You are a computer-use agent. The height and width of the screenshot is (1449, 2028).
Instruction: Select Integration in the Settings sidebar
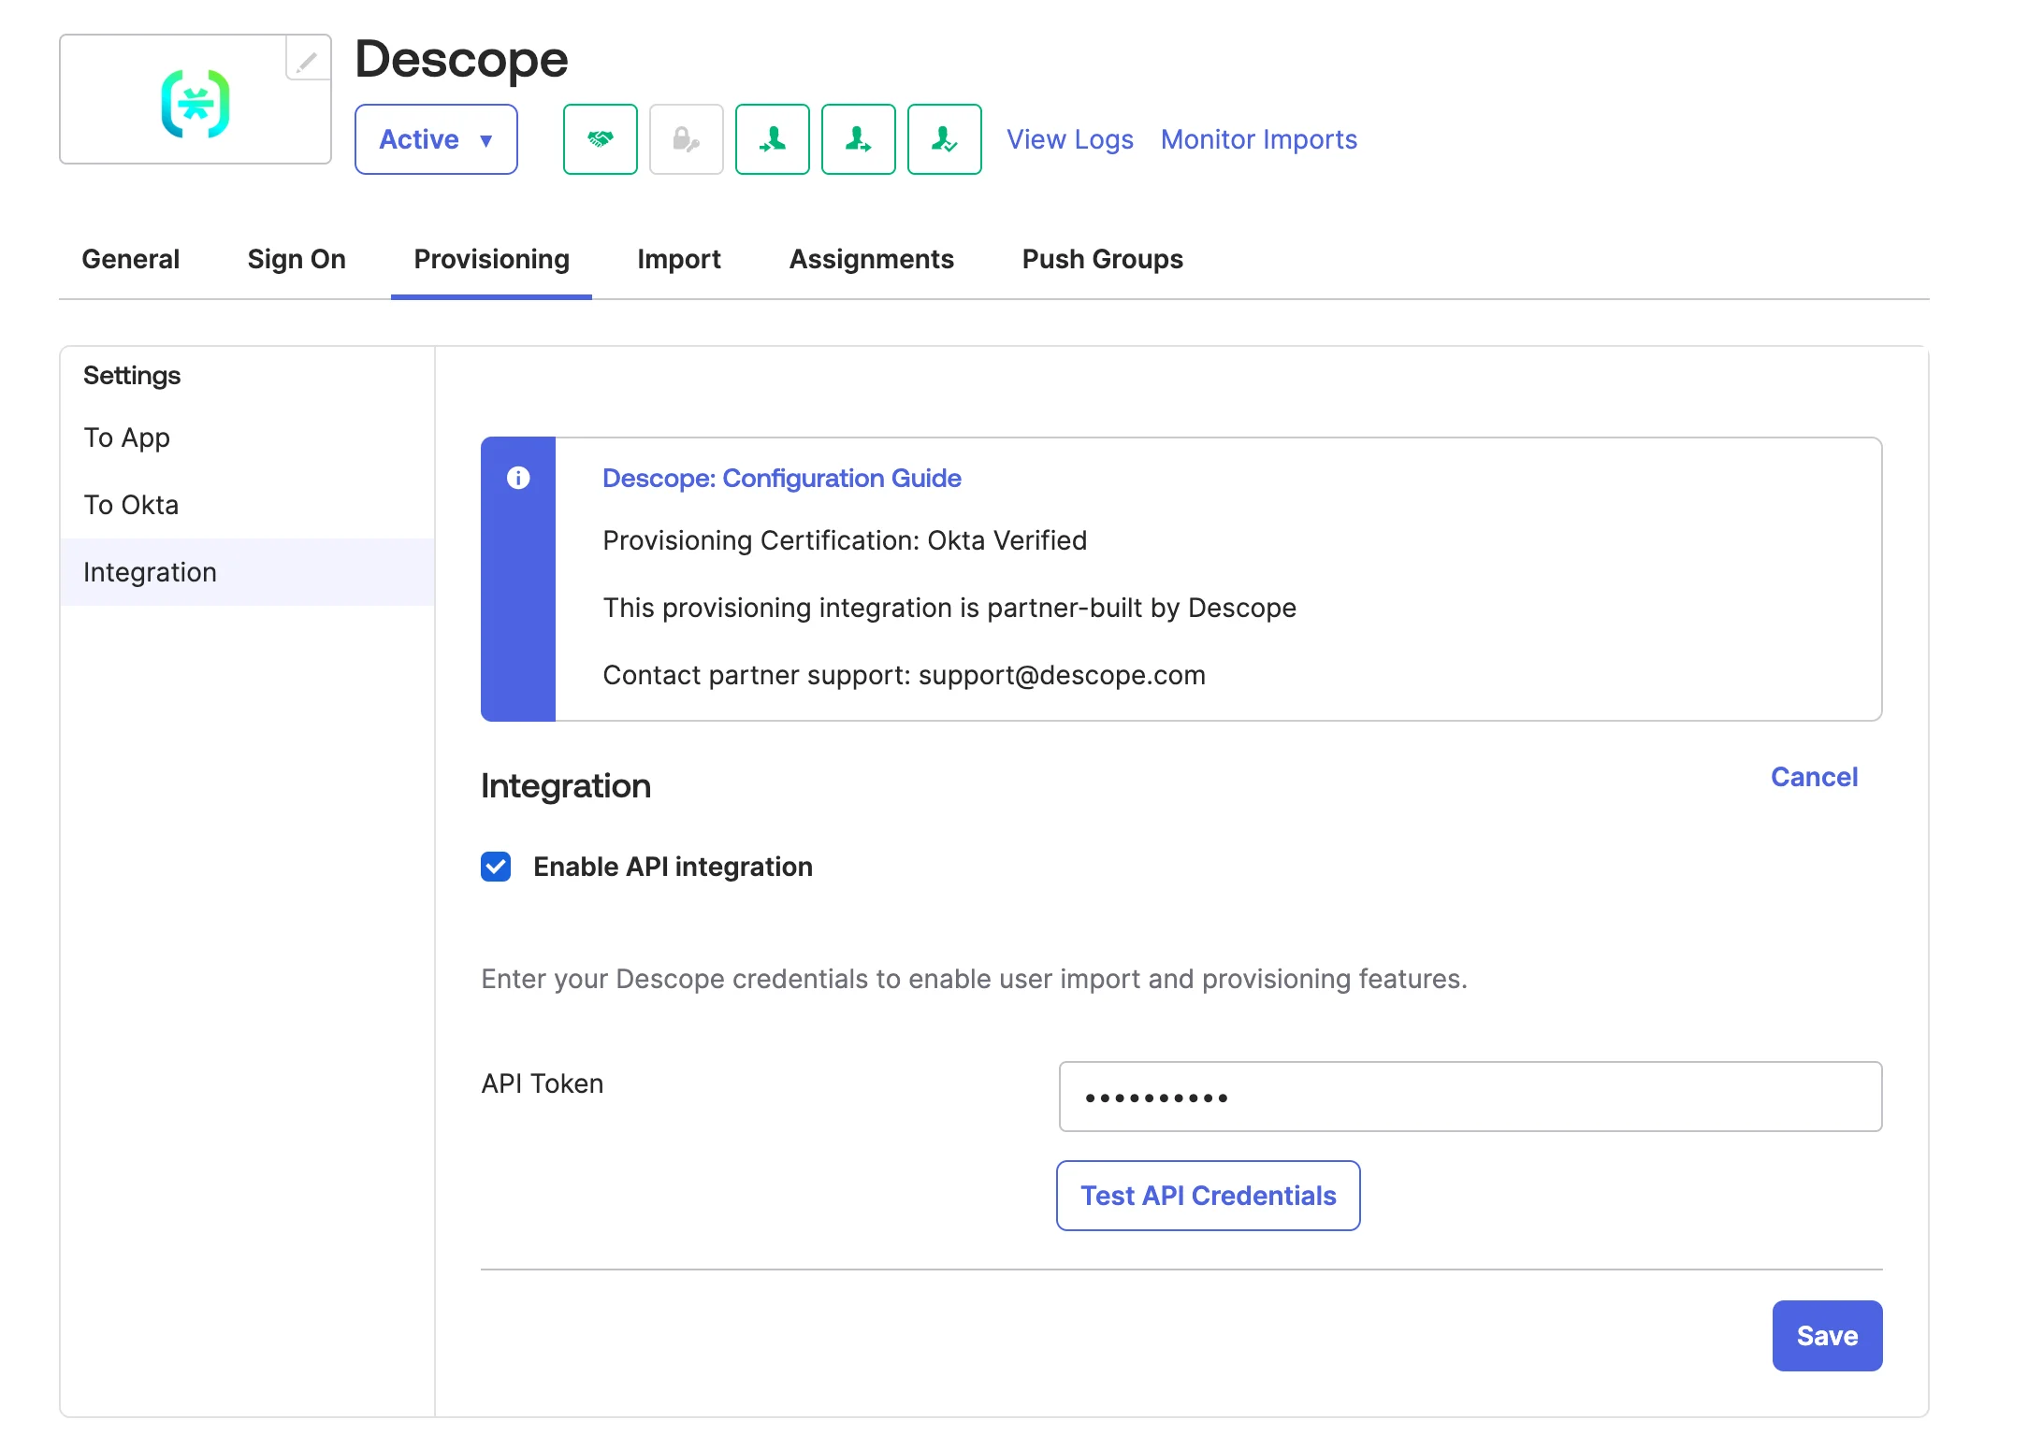(150, 571)
